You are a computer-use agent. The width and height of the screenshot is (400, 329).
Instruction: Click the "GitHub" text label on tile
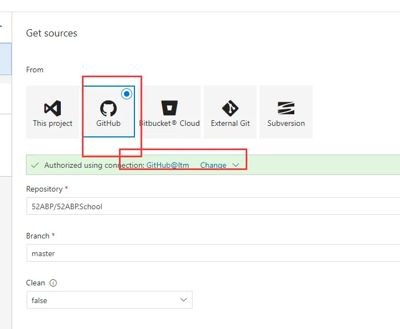(x=108, y=124)
